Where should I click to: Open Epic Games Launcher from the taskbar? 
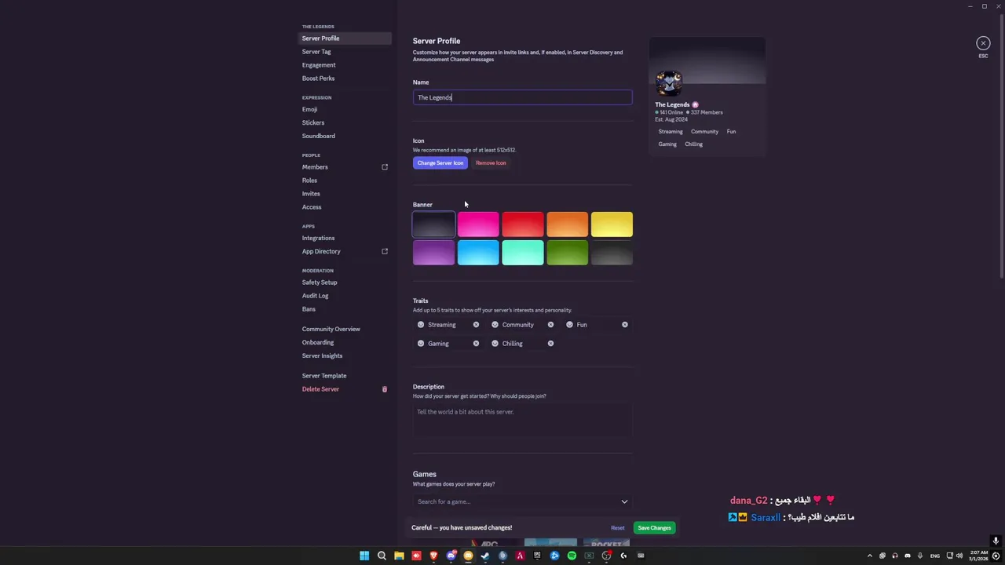coord(537,556)
